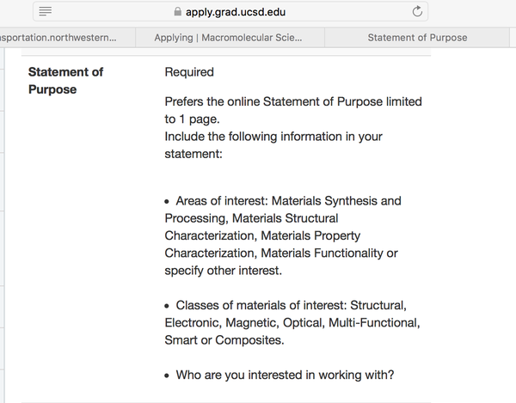Click the Areas of interest bullet text
This screenshot has width=516, height=403.
(283, 235)
